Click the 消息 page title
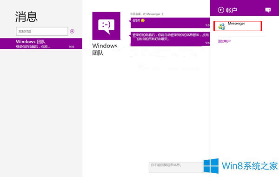 [x=27, y=17]
